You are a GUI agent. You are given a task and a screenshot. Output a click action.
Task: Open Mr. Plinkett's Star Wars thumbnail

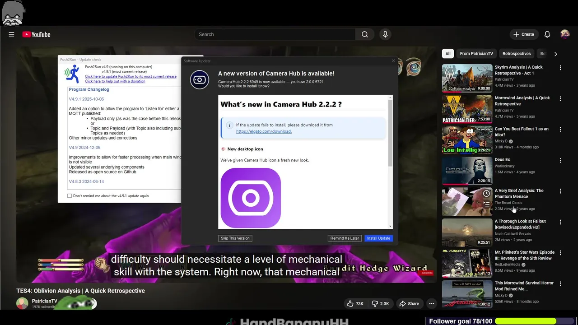(x=467, y=263)
